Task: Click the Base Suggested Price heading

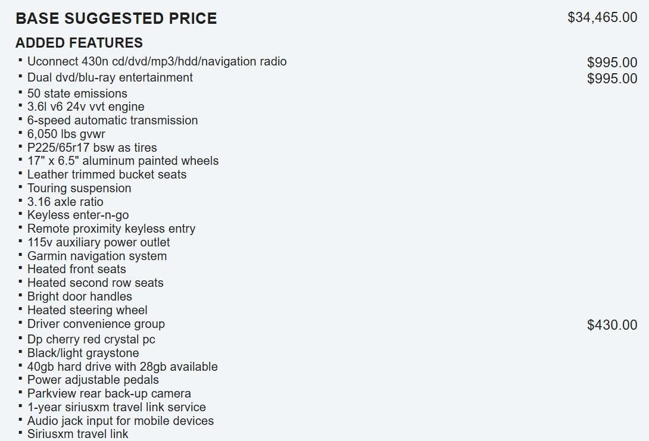Action: [116, 18]
